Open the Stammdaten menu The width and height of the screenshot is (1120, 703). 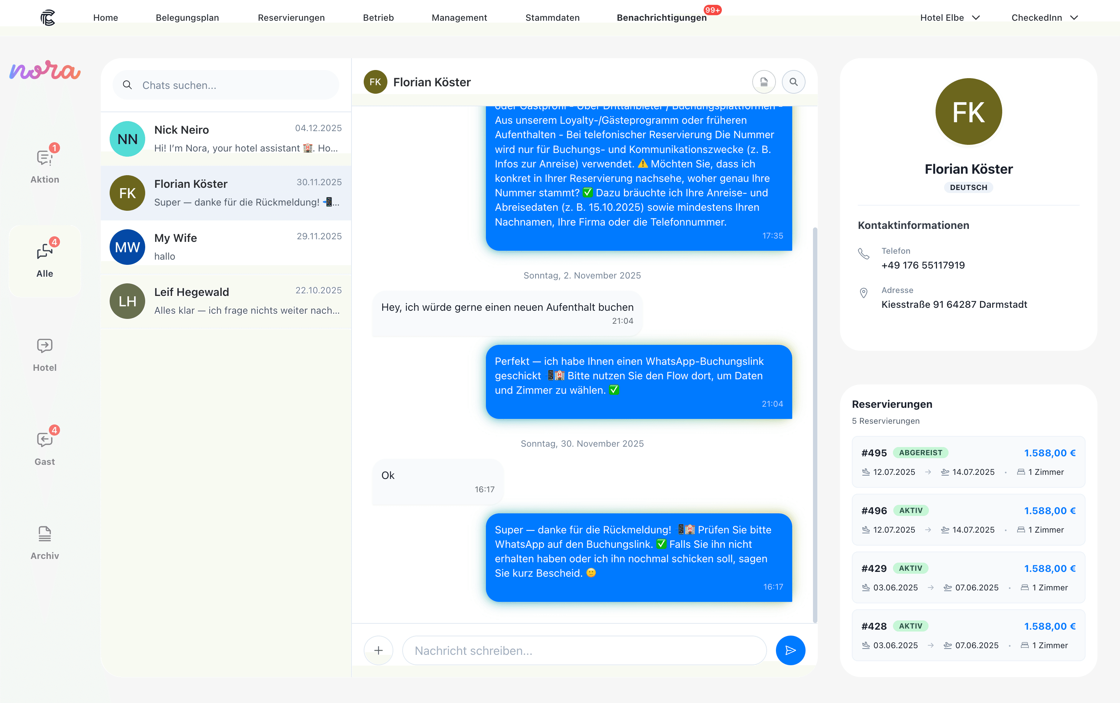(552, 18)
